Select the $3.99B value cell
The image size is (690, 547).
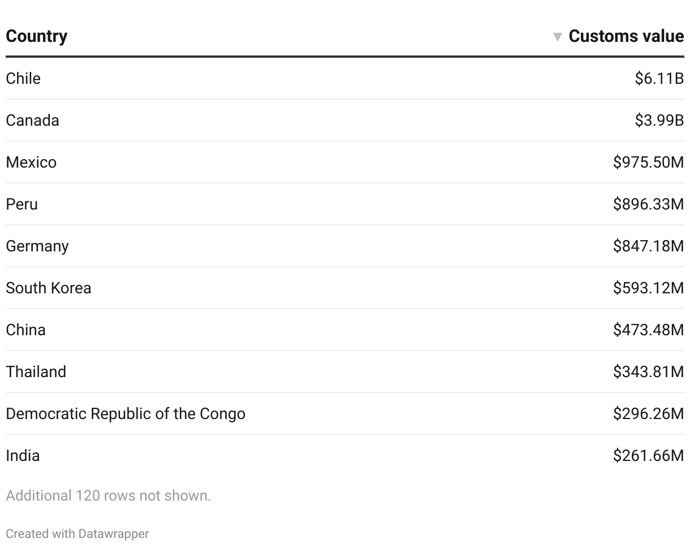(x=659, y=120)
